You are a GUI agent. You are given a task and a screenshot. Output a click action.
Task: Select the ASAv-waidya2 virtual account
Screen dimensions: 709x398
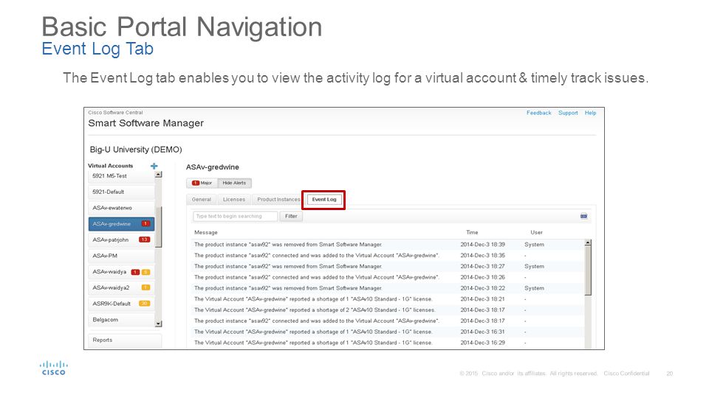[121, 287]
